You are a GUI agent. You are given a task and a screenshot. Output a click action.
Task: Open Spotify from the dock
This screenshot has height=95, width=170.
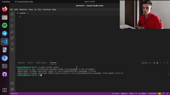point(5,25)
